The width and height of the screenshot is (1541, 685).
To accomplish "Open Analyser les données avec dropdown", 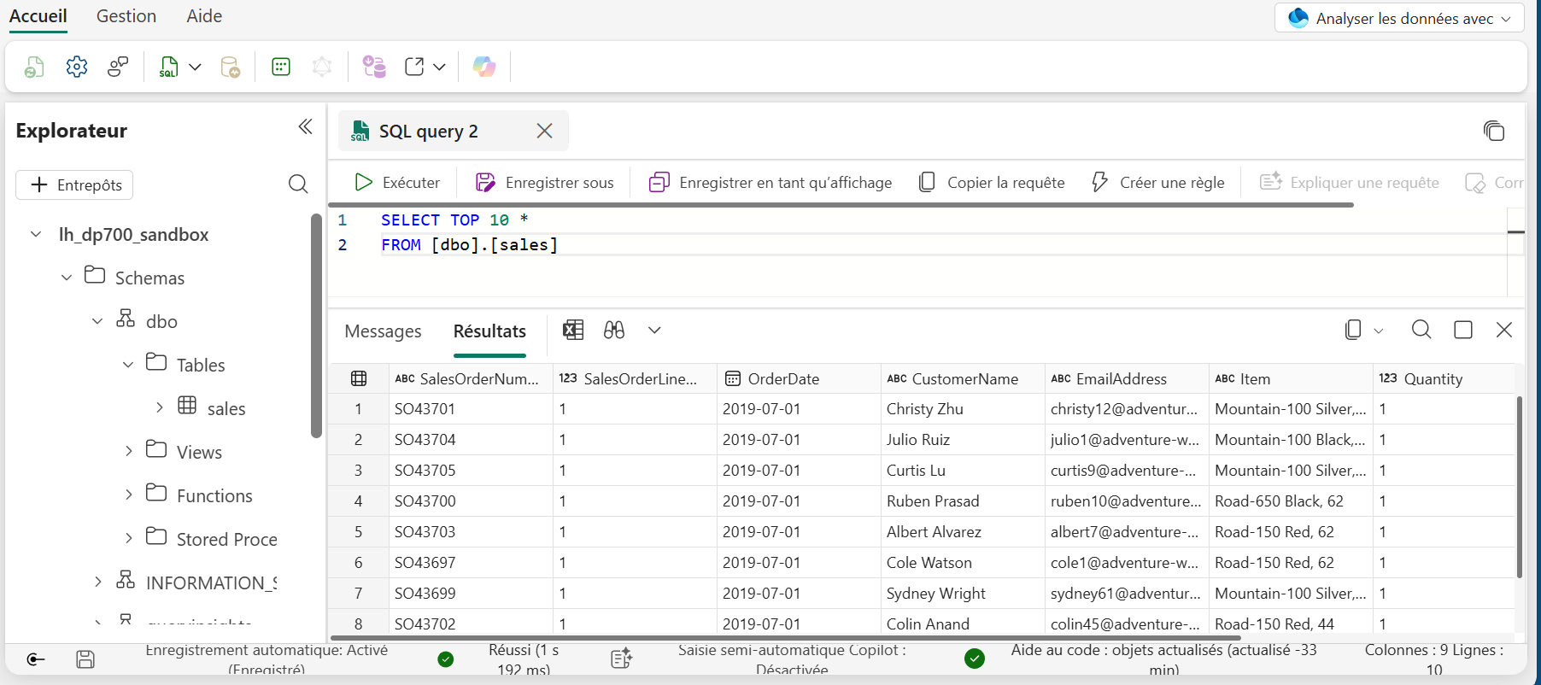I will [x=1399, y=18].
